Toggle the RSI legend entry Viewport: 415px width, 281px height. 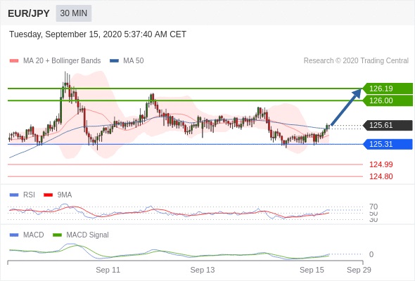[23, 195]
